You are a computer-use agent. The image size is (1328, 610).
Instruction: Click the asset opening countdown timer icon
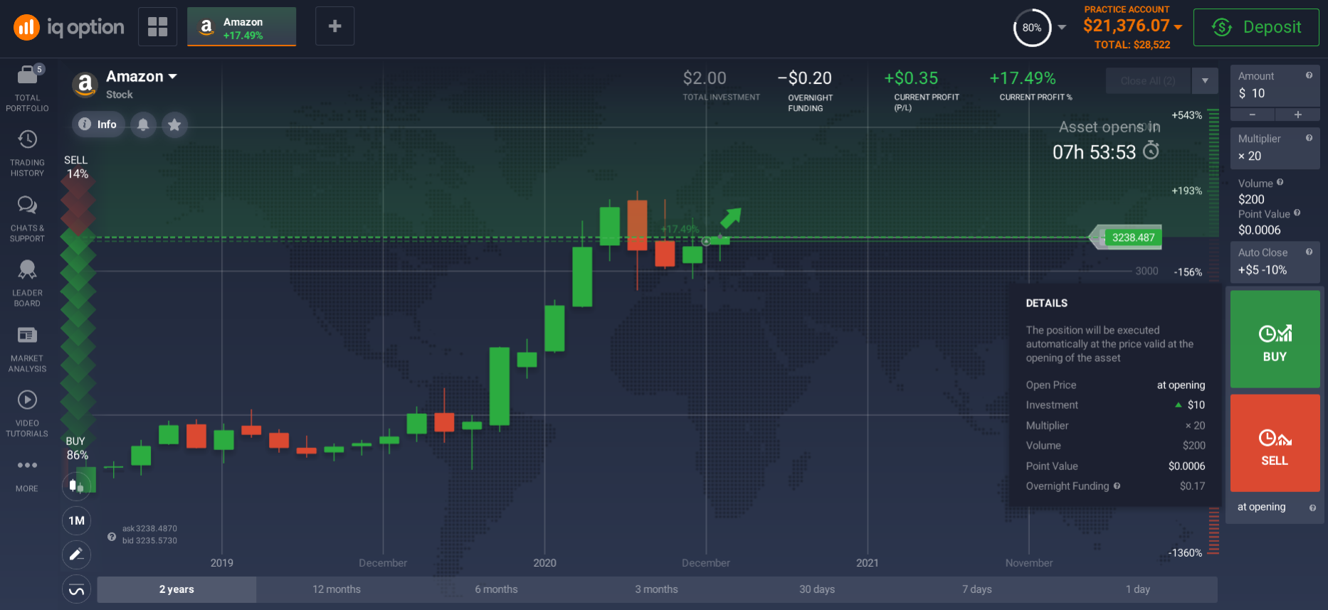pyautogui.click(x=1151, y=151)
